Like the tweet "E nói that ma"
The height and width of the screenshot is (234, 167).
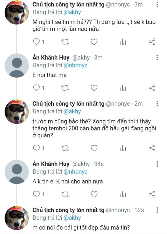[94, 88]
